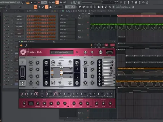Click the pink mixer track selector in wrapper
The height and width of the screenshot is (122, 163).
[x=113, y=45]
